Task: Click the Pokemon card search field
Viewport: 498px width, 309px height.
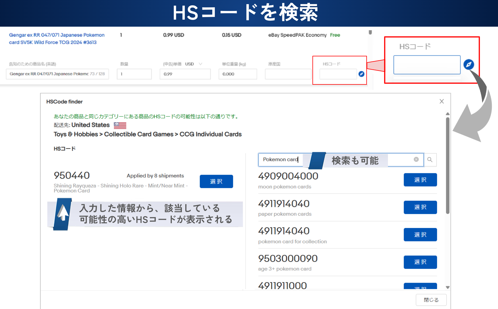Action: click(x=281, y=160)
